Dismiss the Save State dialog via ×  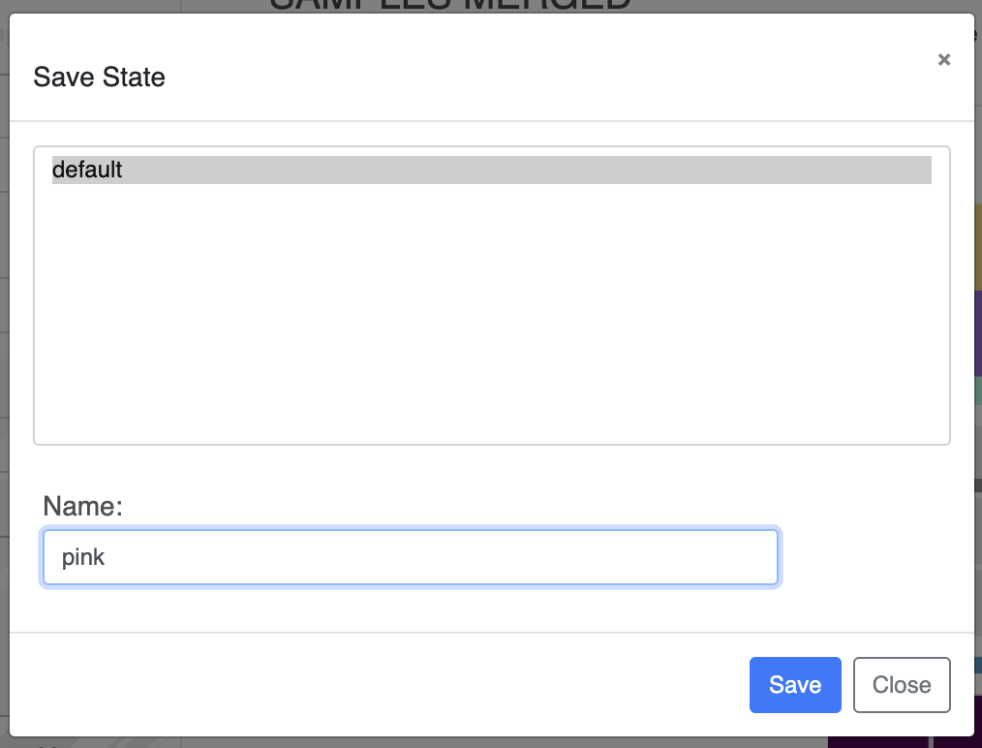[x=944, y=60]
